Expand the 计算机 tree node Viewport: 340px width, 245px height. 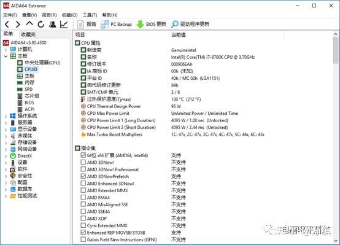pyautogui.click(x=6, y=50)
